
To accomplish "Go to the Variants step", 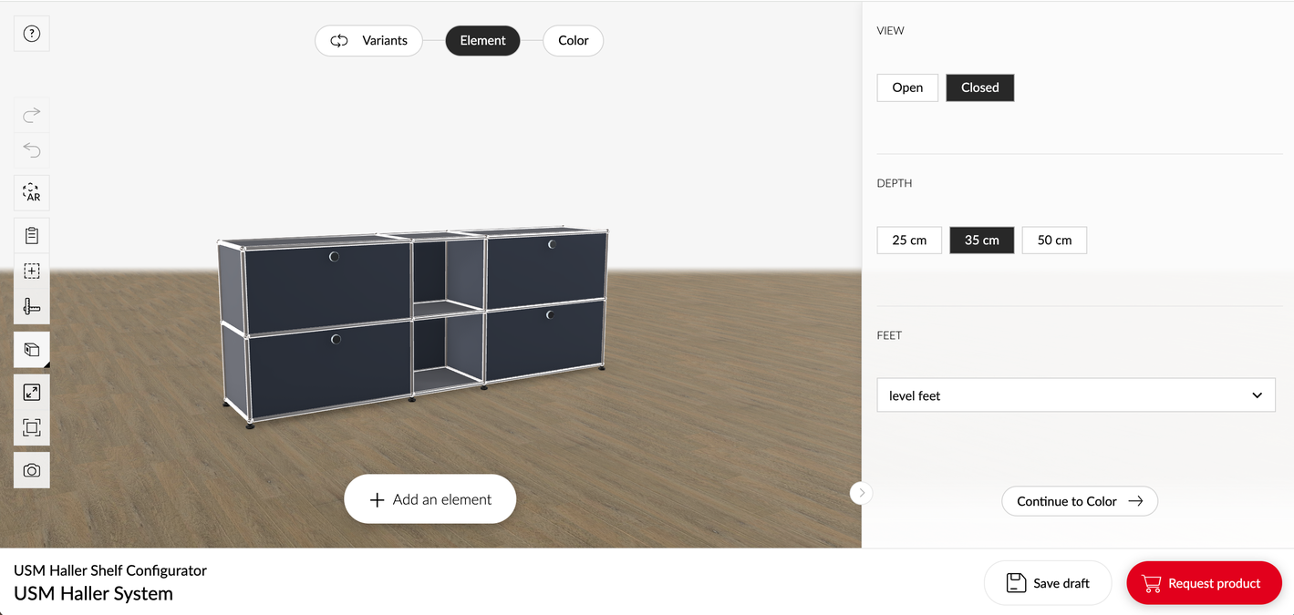I will pyautogui.click(x=368, y=40).
